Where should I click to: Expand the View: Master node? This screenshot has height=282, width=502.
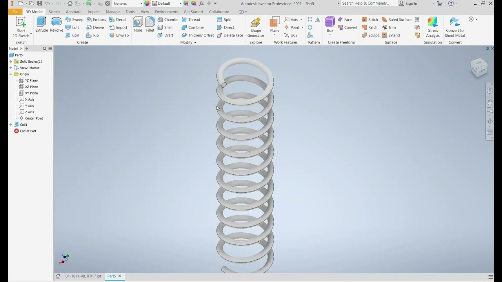tap(11, 68)
